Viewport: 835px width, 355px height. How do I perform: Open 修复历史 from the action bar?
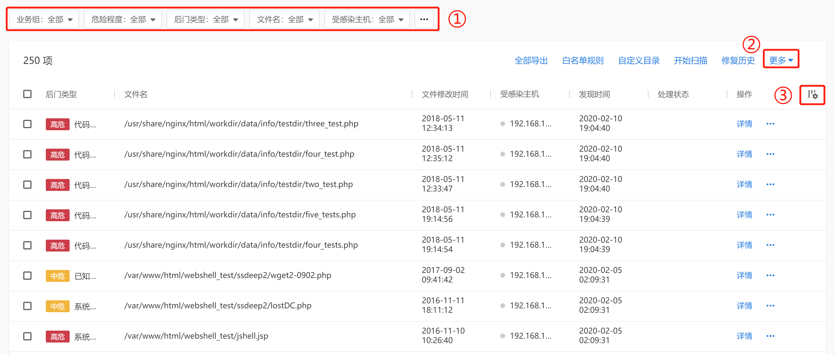[738, 60]
